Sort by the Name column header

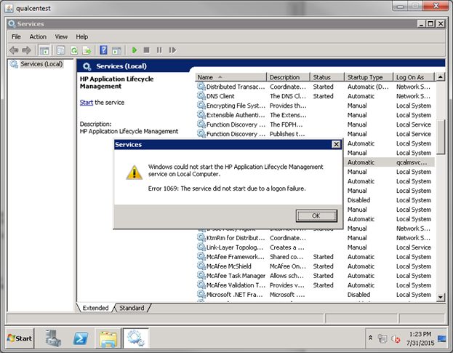[x=230, y=77]
